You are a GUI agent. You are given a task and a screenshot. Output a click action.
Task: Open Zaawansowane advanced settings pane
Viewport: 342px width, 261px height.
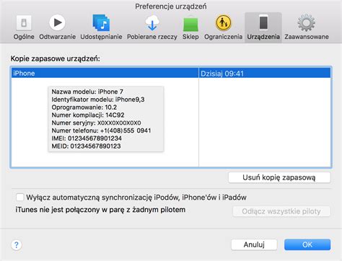[307, 27]
